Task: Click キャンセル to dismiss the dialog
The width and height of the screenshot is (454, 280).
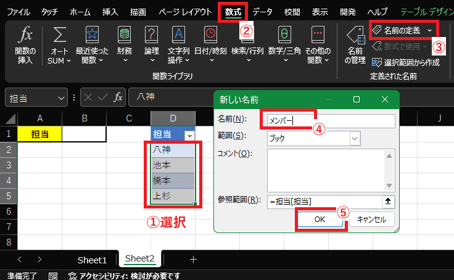Action: pyautogui.click(x=371, y=220)
